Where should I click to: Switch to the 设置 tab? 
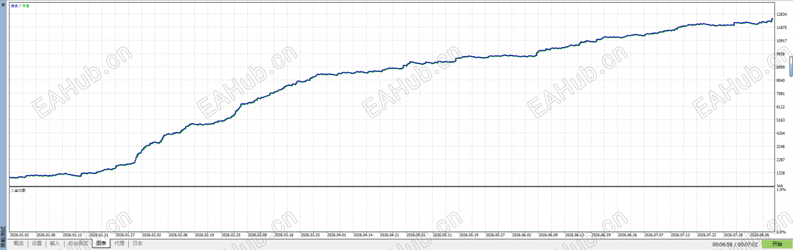(37, 243)
